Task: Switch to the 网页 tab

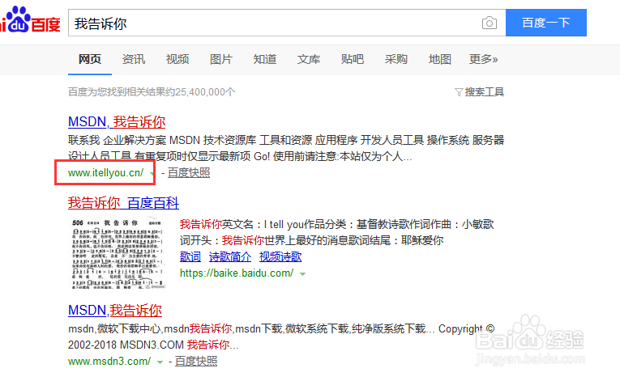Action: pyautogui.click(x=90, y=59)
